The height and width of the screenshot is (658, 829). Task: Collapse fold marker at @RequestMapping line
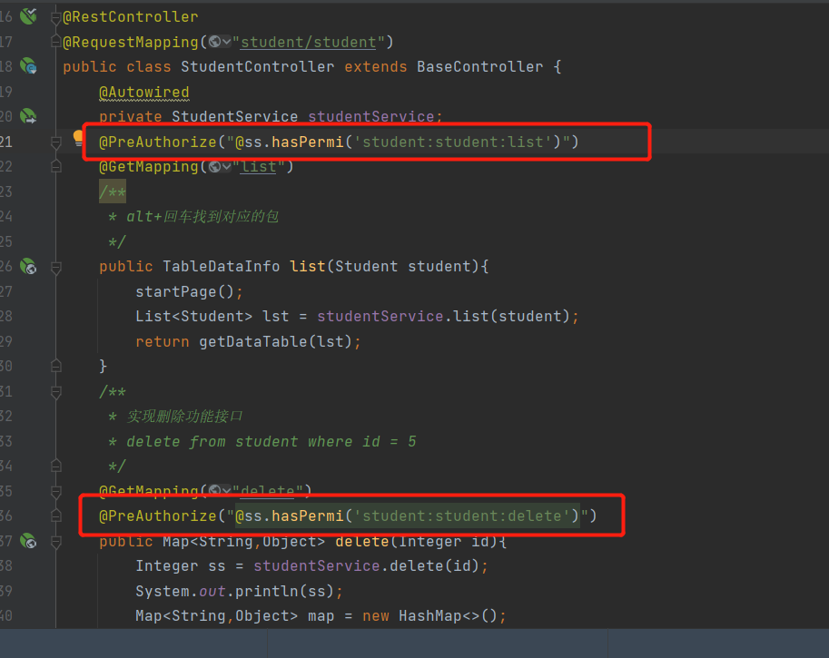[x=55, y=42]
